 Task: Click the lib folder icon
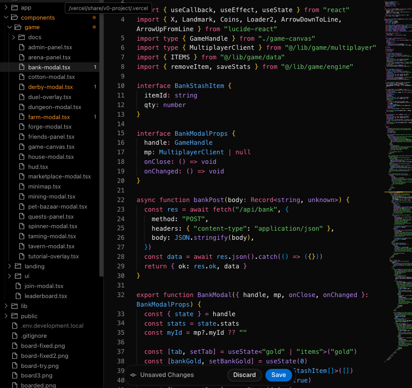tap(15, 306)
